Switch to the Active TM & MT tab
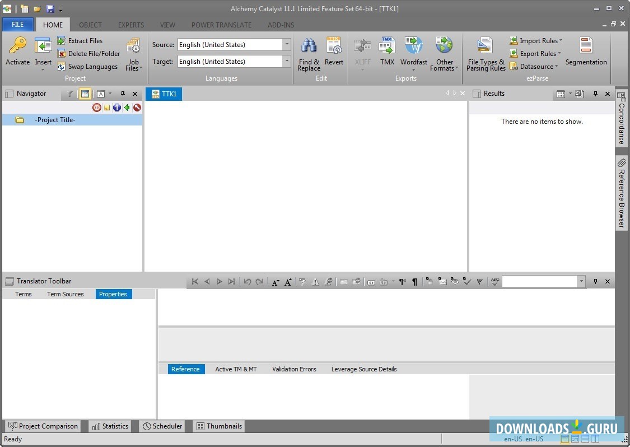Viewport: 630px width, 447px height. tap(236, 369)
